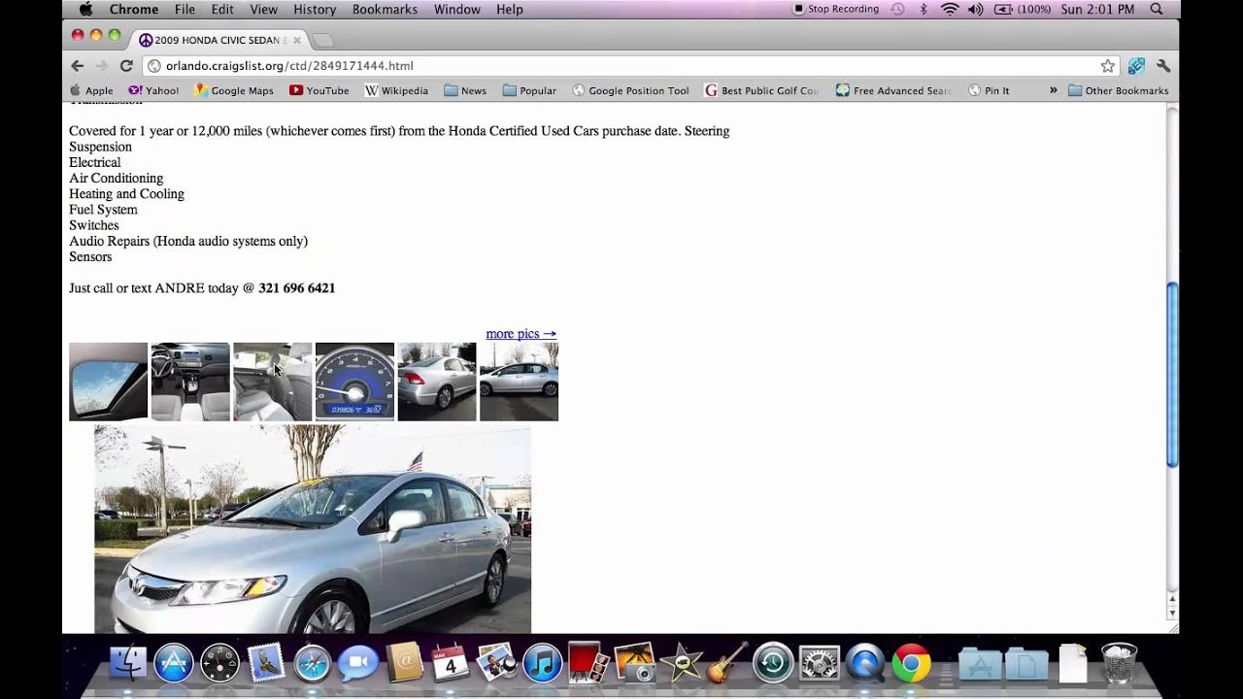View the blue speedometer thumbnail

pyautogui.click(x=354, y=382)
